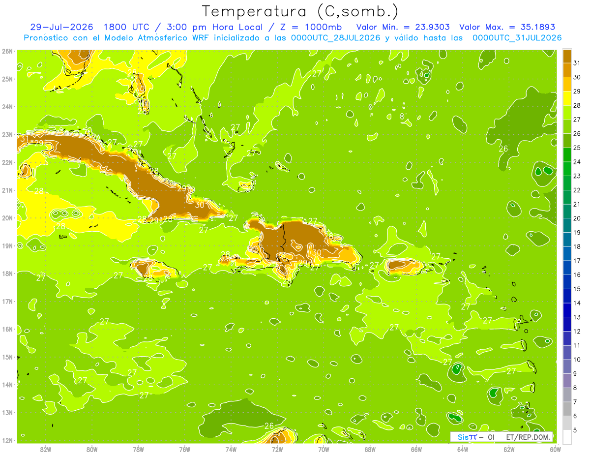The image size is (590, 456).
Task: Click the "16N" latitude axis label
Action: coord(7,329)
